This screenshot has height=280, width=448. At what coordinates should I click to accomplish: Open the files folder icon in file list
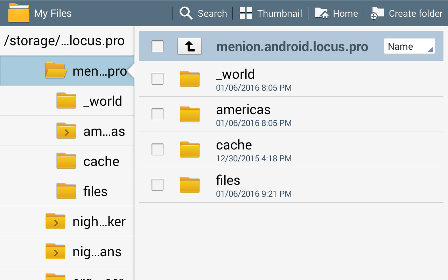click(190, 185)
